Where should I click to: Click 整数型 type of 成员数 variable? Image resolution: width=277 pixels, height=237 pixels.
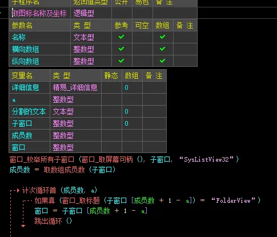coord(63,135)
